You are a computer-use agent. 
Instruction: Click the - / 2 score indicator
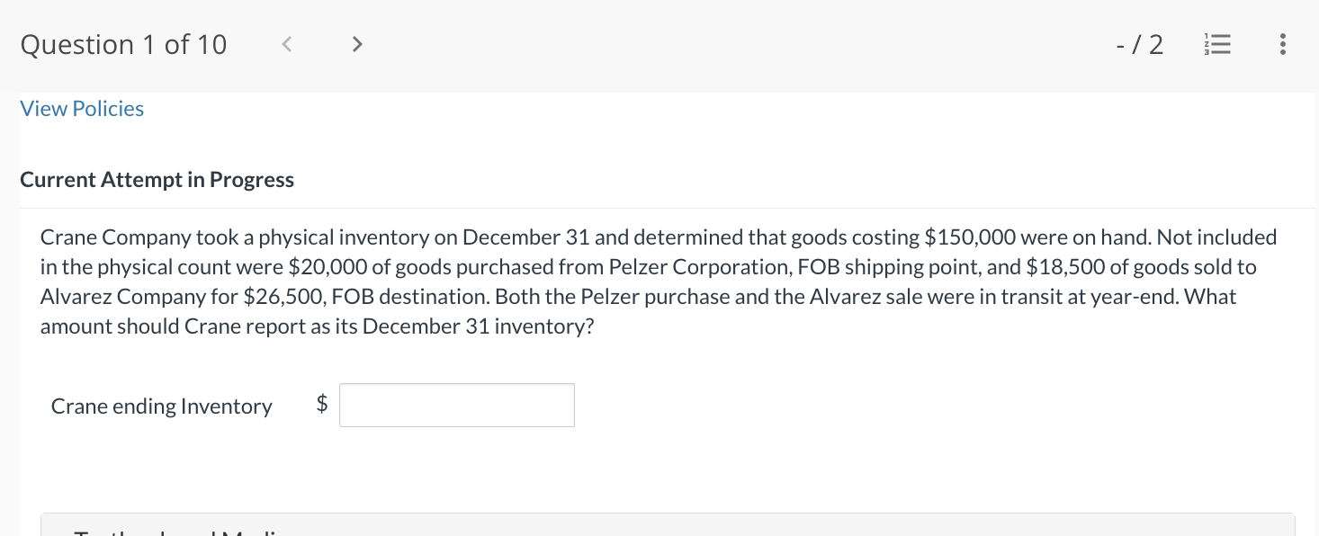1137,44
